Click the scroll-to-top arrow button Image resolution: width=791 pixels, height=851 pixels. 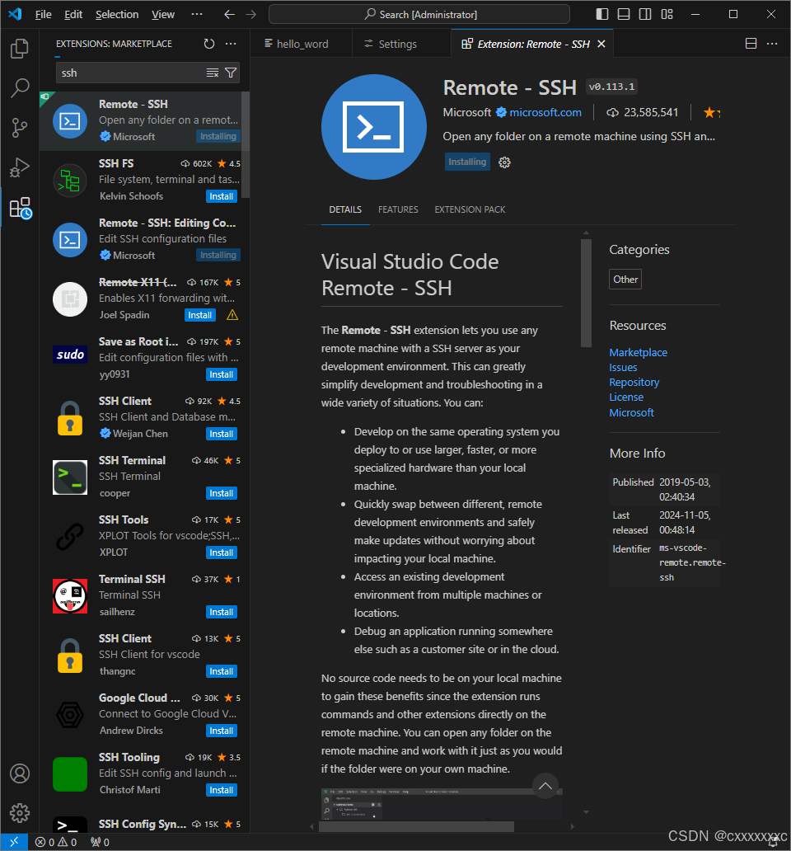coord(545,785)
